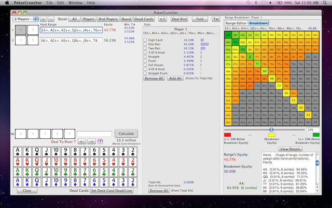Click the AA cell in range grid
Viewport: 332px width, 208px height.
tap(228, 35)
